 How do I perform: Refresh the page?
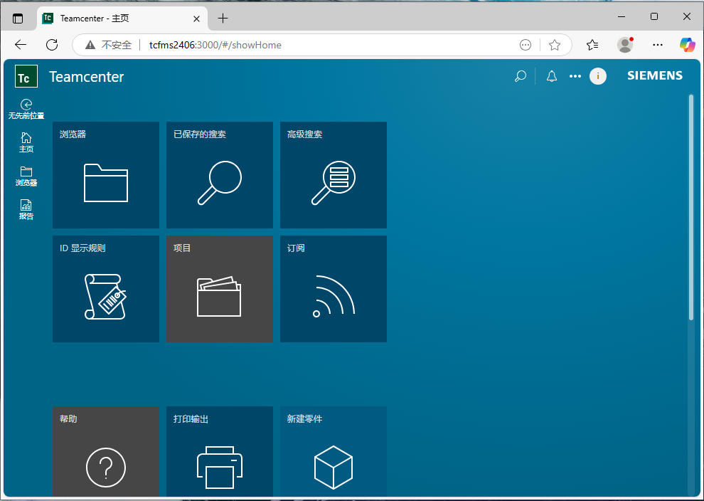tap(52, 45)
